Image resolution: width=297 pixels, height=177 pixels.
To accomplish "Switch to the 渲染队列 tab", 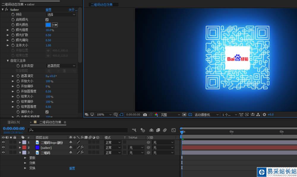I will (x=13, y=122).
